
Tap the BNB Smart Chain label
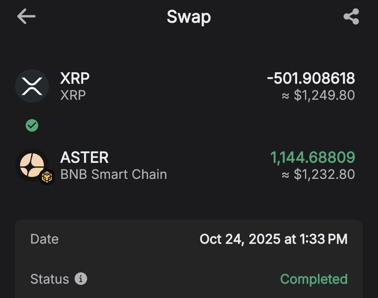(113, 174)
